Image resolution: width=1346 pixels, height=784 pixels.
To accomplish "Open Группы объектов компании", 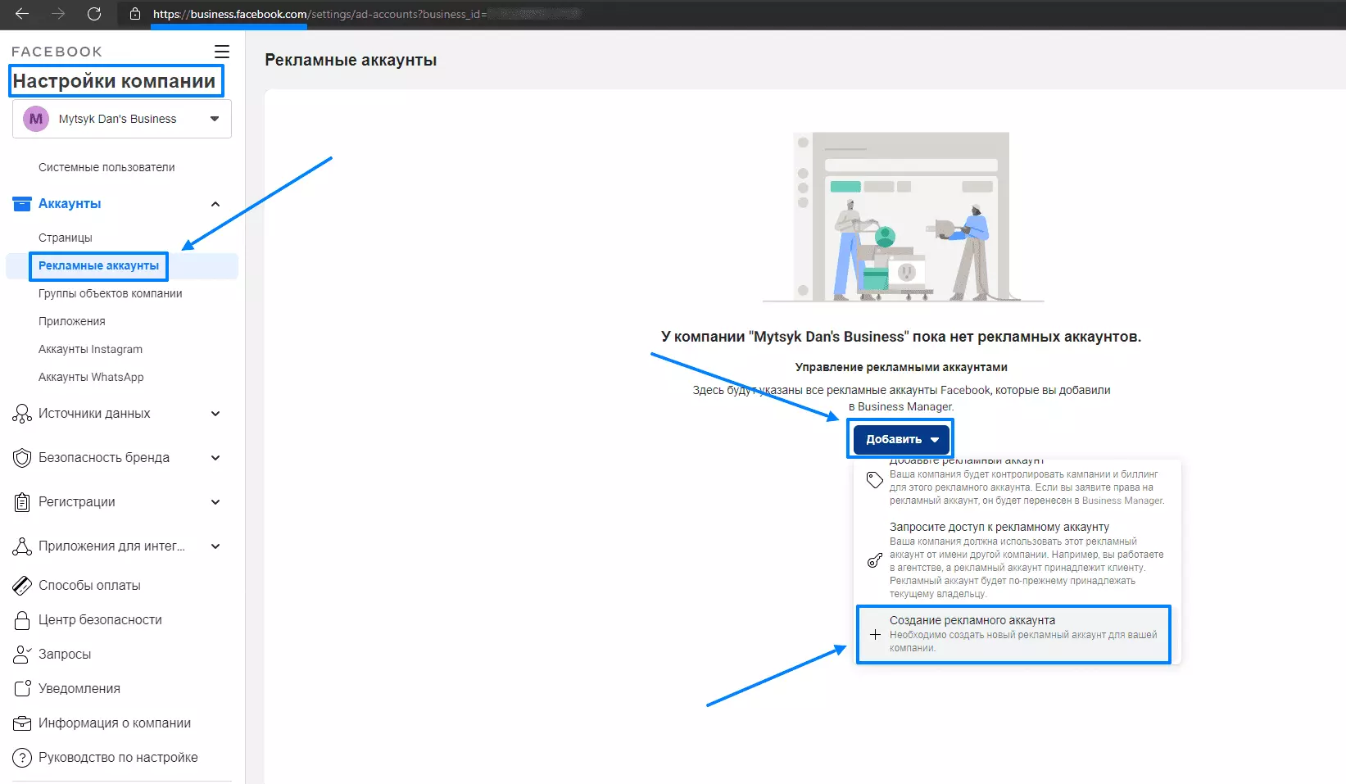I will (110, 293).
